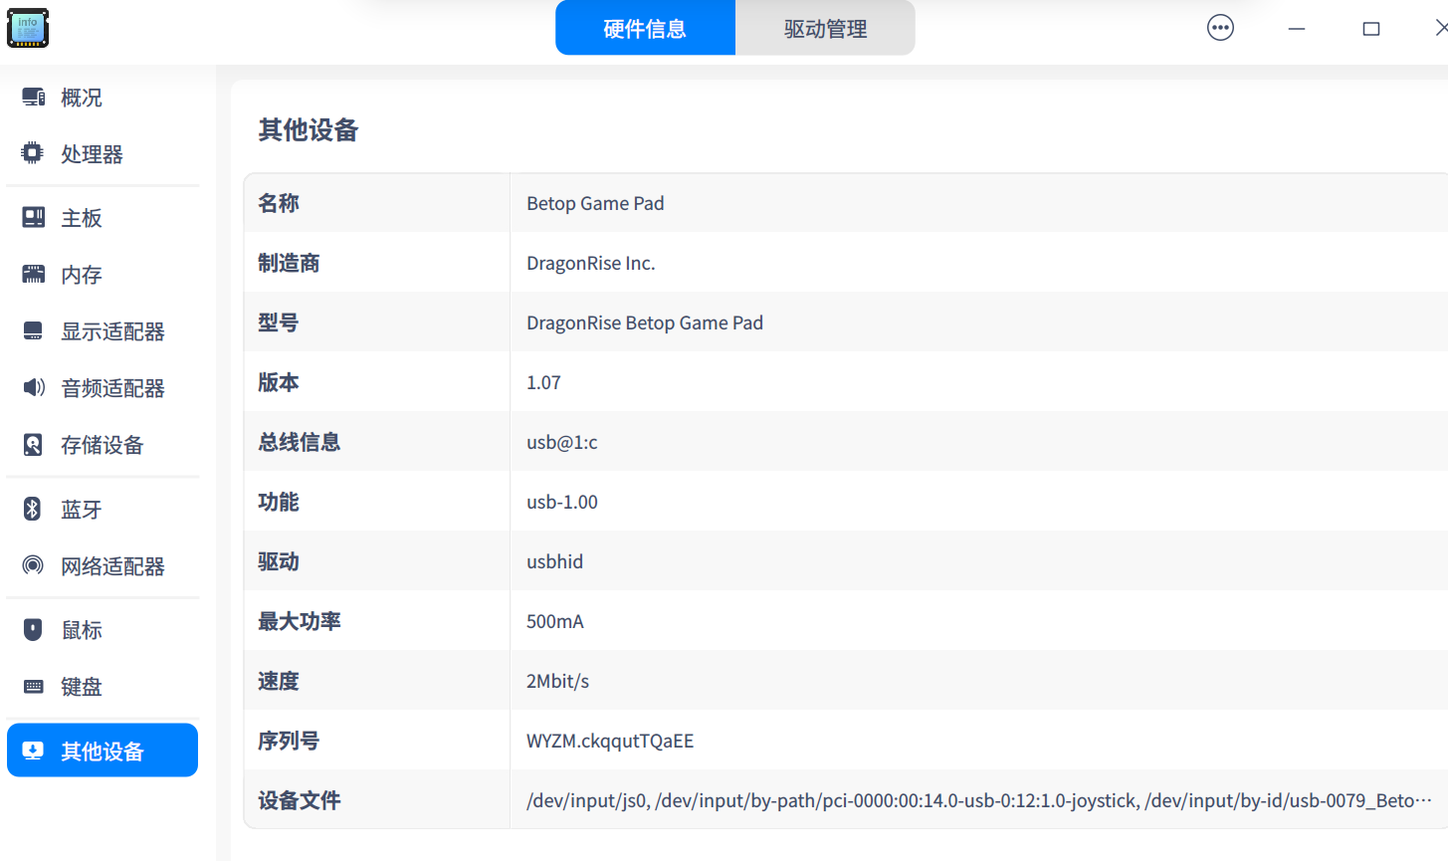The height and width of the screenshot is (861, 1448).
Task: Click the 设备文件 row label
Action: click(300, 800)
